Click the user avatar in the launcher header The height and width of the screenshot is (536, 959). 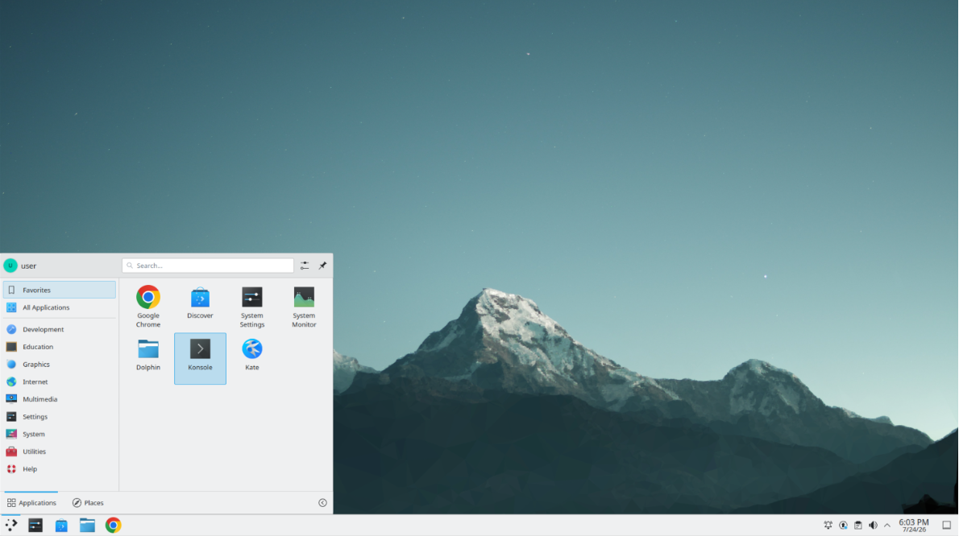(10, 266)
